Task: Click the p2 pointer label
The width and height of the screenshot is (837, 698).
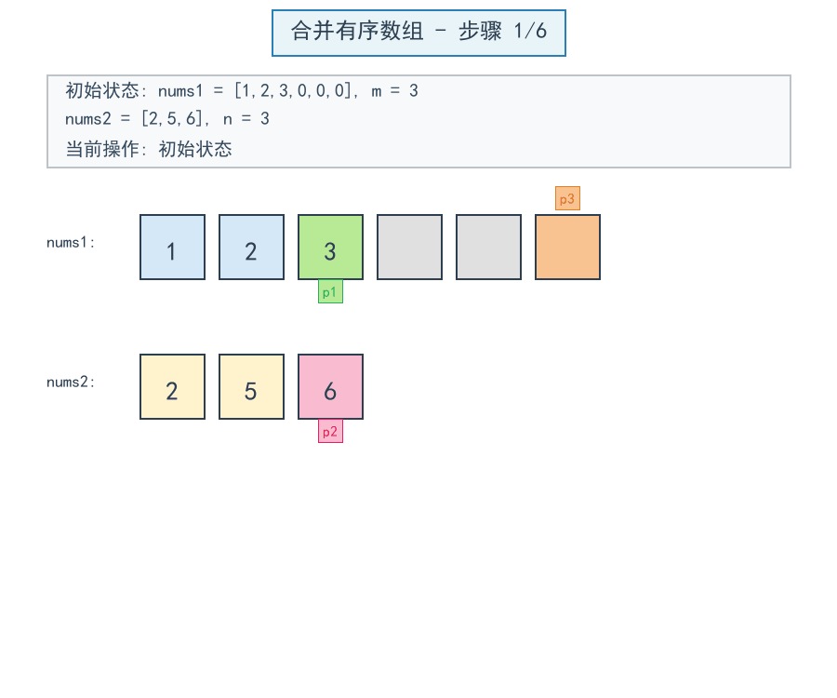Action: 330,432
